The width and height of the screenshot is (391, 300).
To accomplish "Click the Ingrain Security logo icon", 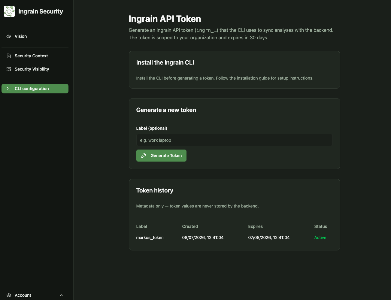I will (9, 11).
